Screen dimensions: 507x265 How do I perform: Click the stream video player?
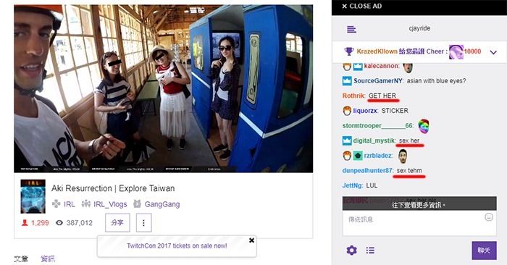tap(163, 88)
